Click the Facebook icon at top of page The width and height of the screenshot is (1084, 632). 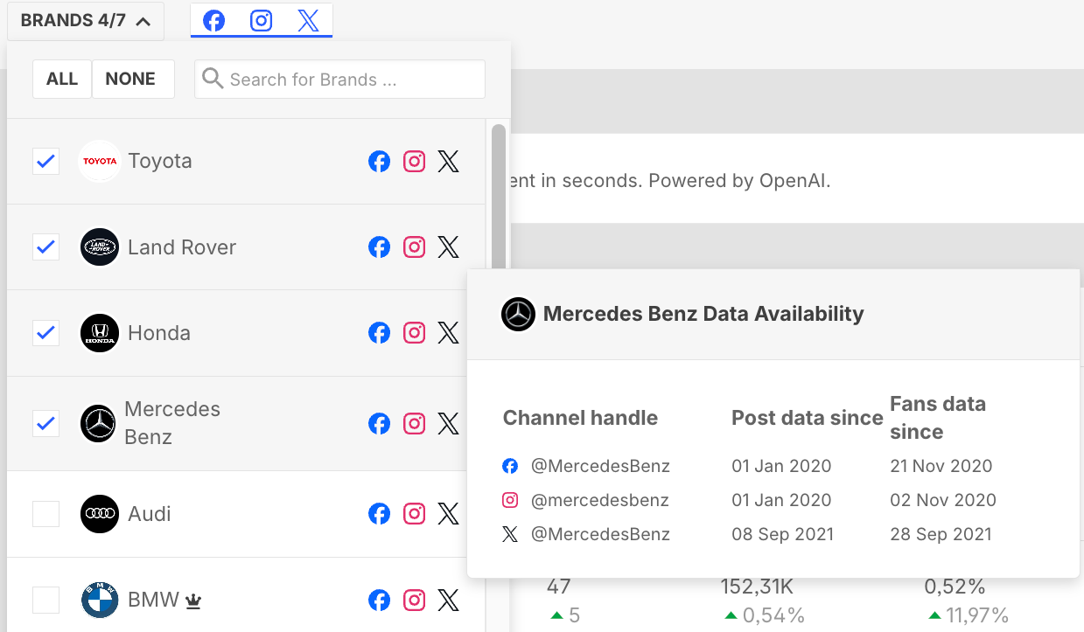tap(213, 20)
